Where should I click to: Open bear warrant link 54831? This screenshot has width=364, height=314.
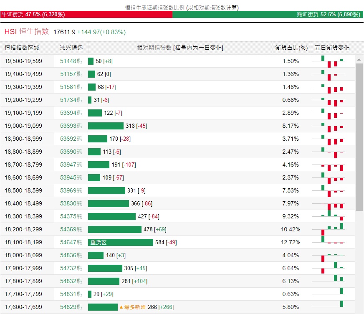(x=71, y=294)
